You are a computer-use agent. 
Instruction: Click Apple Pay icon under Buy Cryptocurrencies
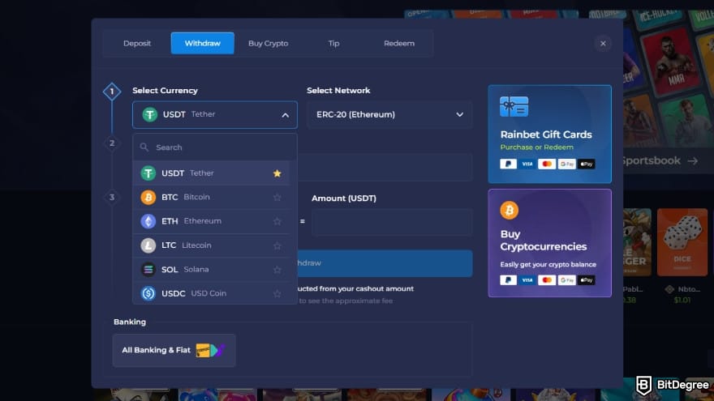[587, 280]
